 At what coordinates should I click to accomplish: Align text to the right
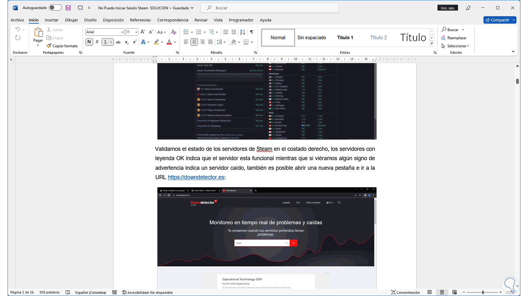click(202, 42)
